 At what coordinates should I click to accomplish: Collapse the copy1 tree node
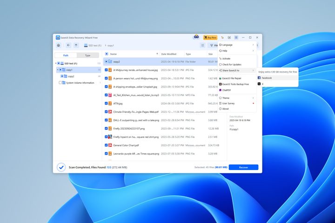coord(58,70)
